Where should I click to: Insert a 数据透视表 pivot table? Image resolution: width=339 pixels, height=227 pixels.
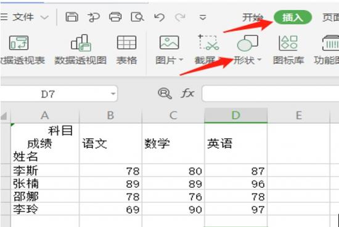coord(23,50)
